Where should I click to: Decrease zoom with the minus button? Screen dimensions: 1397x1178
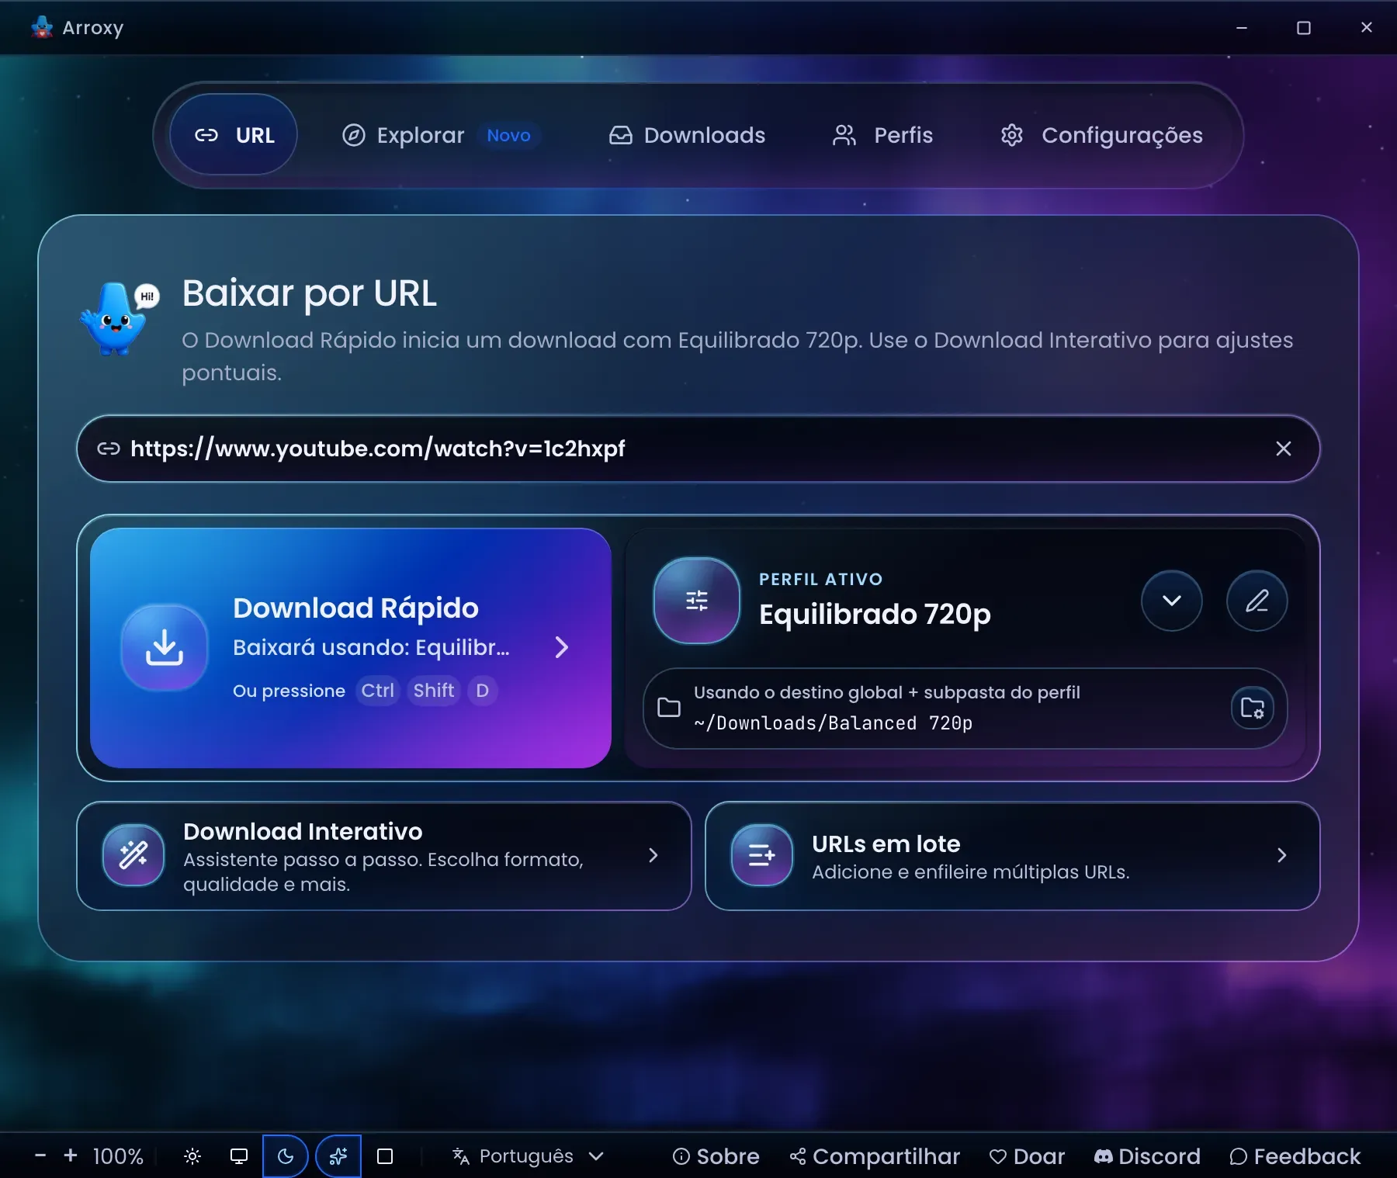40,1155
